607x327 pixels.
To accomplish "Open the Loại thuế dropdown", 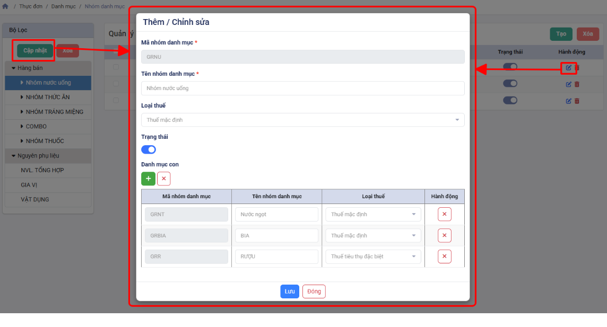I will pos(302,120).
